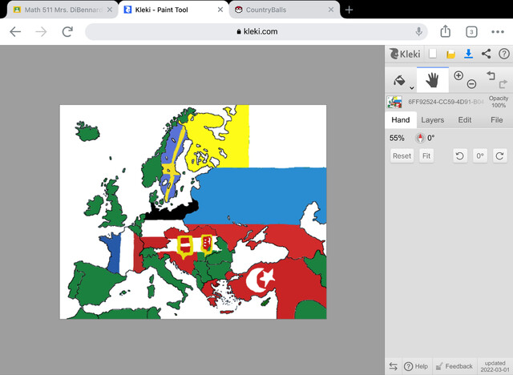Open the browser three-dots menu
Viewport: 513px width, 375px height.
(498, 32)
